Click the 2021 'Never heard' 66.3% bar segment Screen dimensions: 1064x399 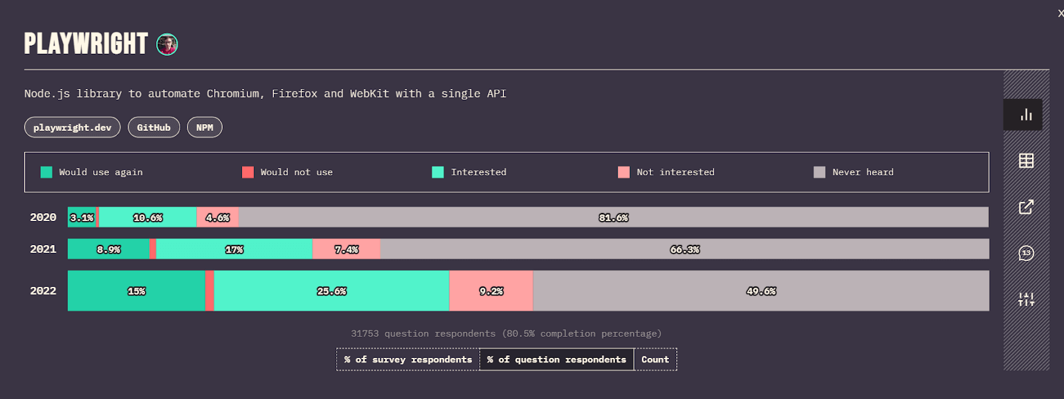coord(684,249)
